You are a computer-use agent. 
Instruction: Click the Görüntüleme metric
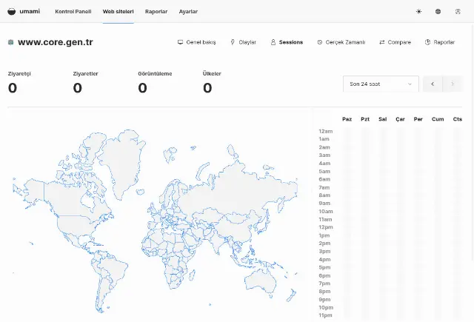(155, 84)
